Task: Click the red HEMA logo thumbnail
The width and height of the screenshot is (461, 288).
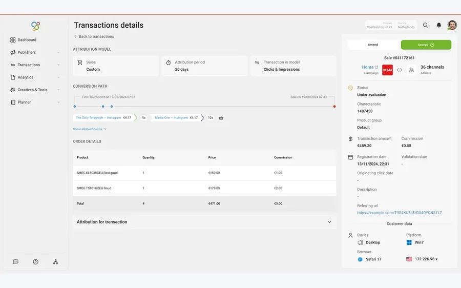Action: pos(387,70)
